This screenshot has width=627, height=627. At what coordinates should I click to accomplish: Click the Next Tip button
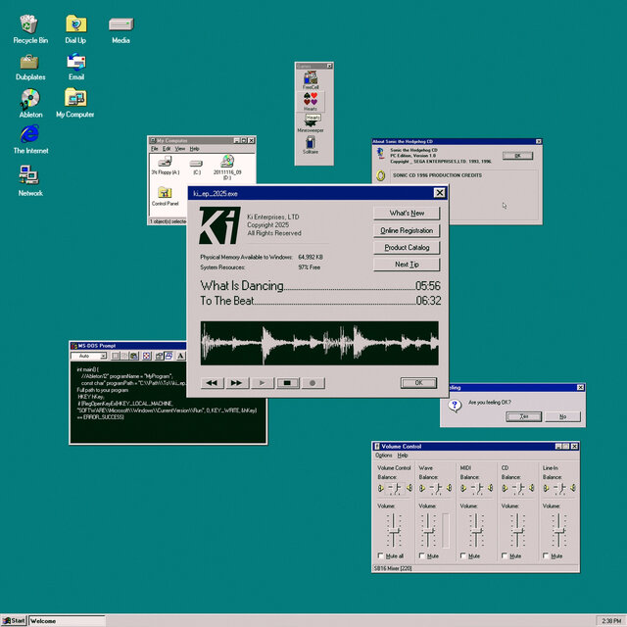(407, 265)
